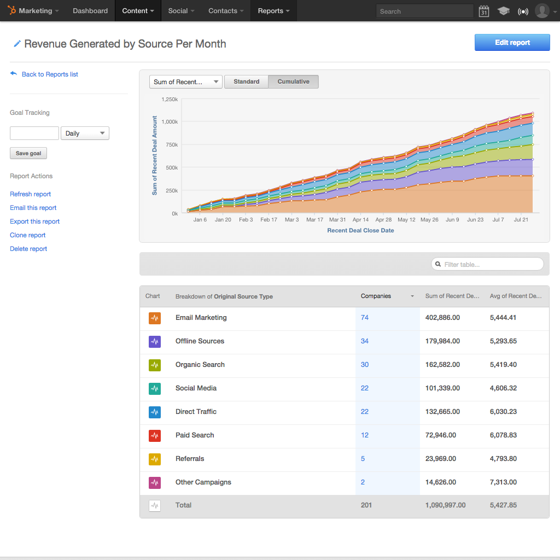Open the Reports menu
This screenshot has height=560, width=560.
pyautogui.click(x=273, y=11)
